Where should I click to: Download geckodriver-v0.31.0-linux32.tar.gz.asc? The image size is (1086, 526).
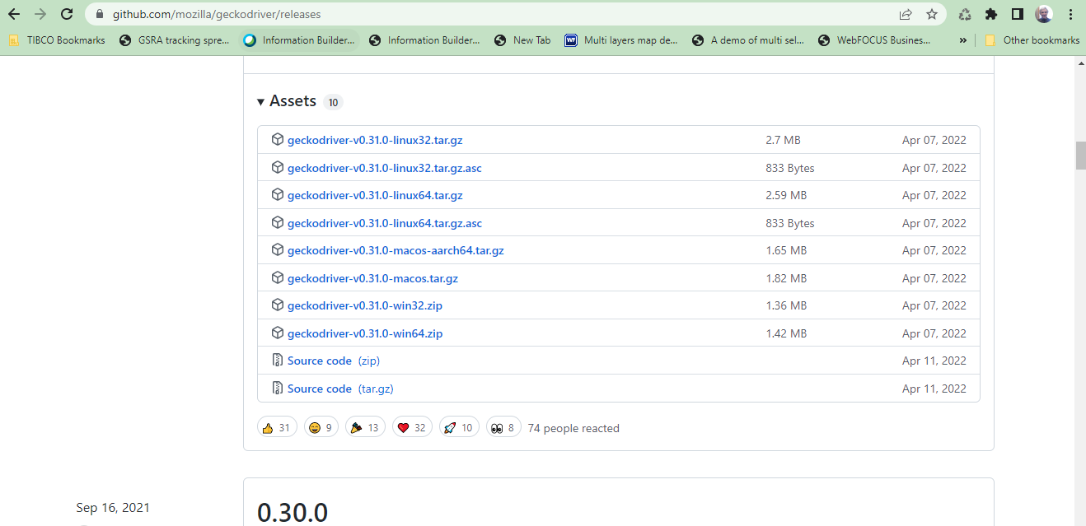coord(385,168)
